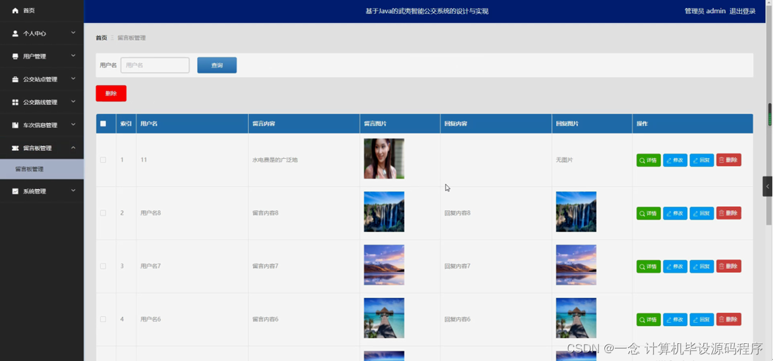Click the person icon for 个人中心
Viewport: 773px width, 361px height.
14,34
